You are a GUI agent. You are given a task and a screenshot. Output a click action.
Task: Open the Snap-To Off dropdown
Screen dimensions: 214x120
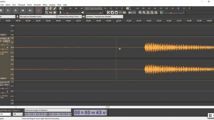18,114
